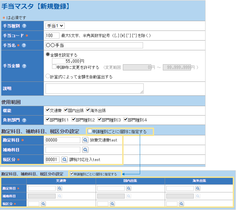Click the 手当コード input field
This screenshot has height=210, width=237.
point(52,35)
